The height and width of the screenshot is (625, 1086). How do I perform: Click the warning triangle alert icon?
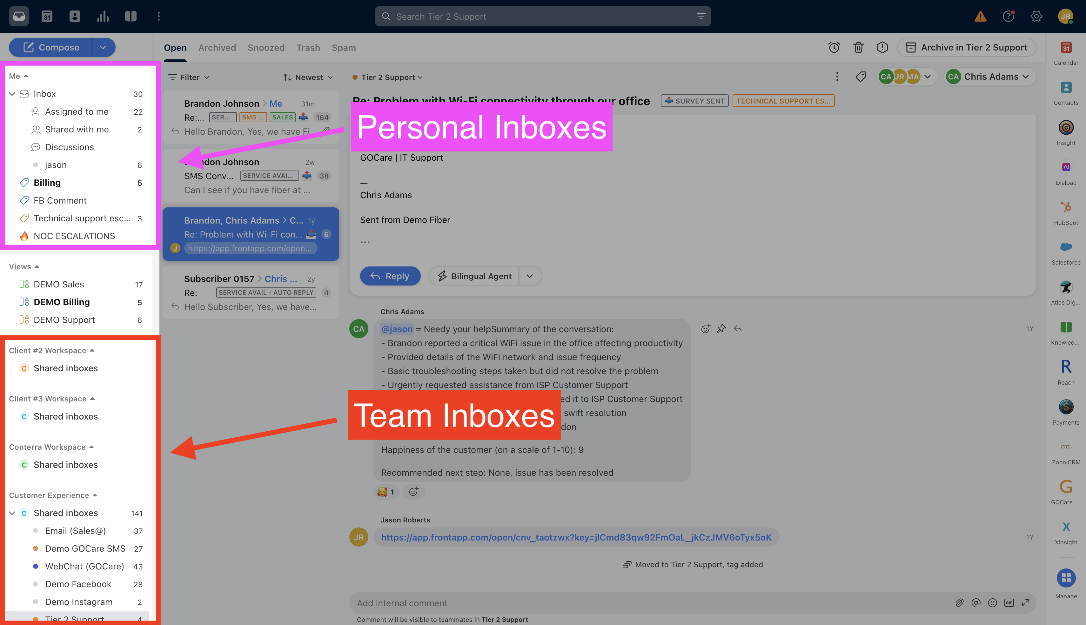click(980, 16)
